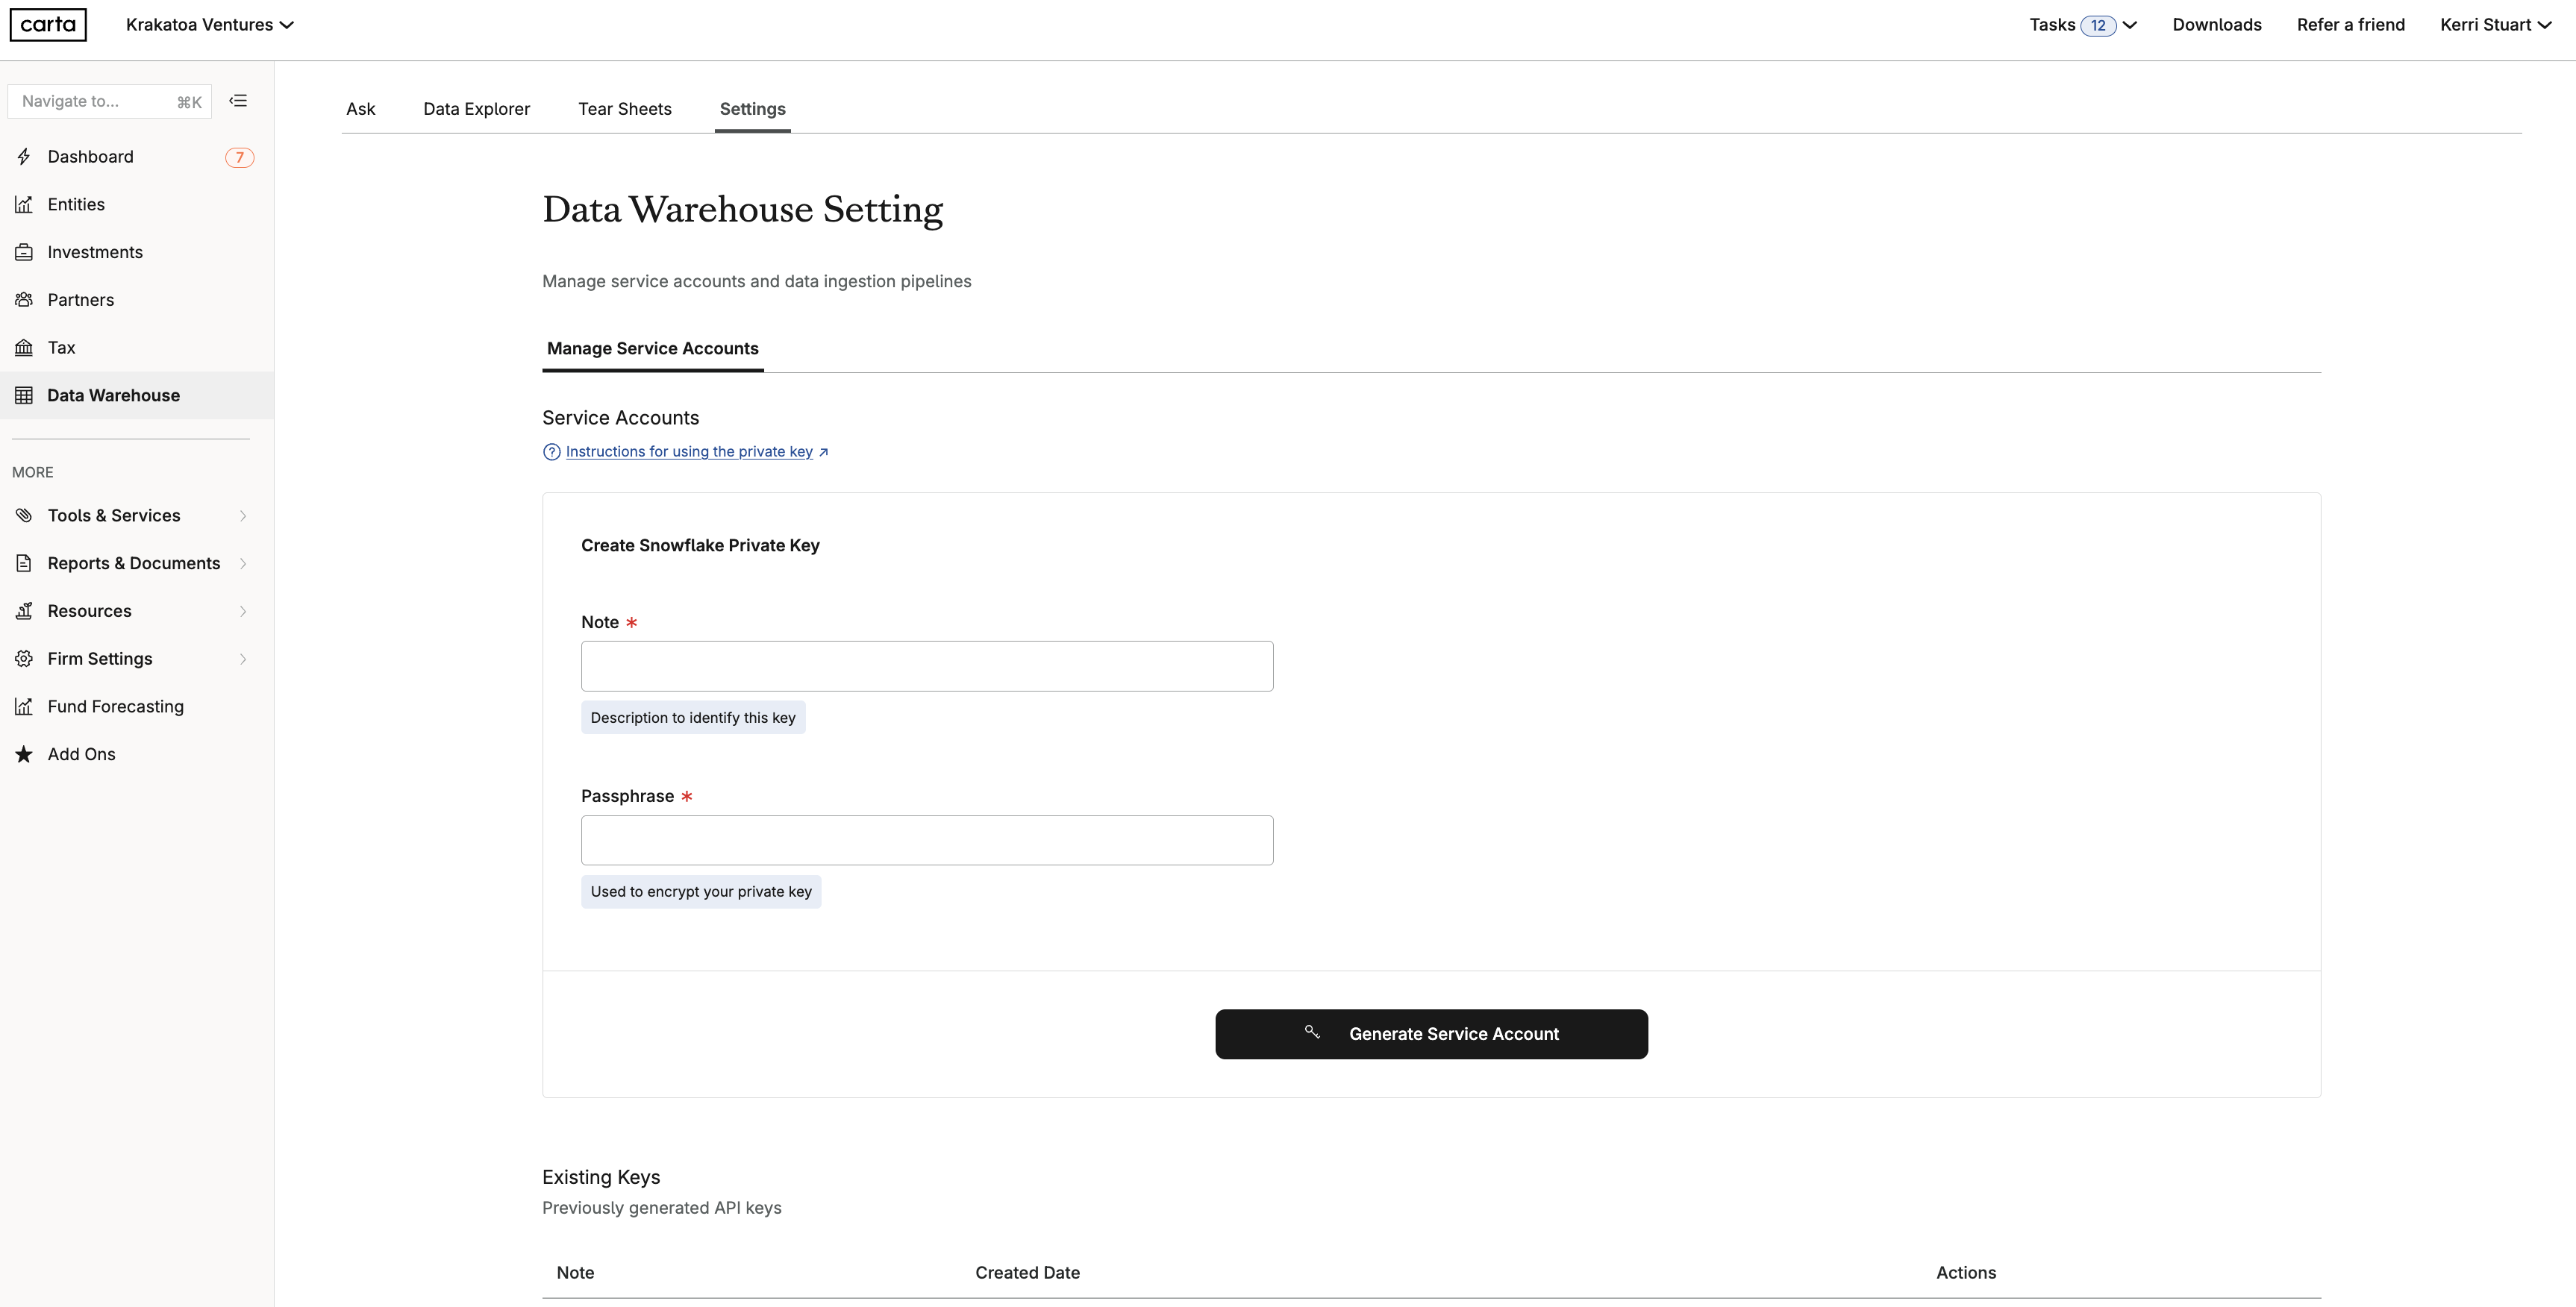Open the Krakatoa Ventures firm dropdown

click(209, 25)
